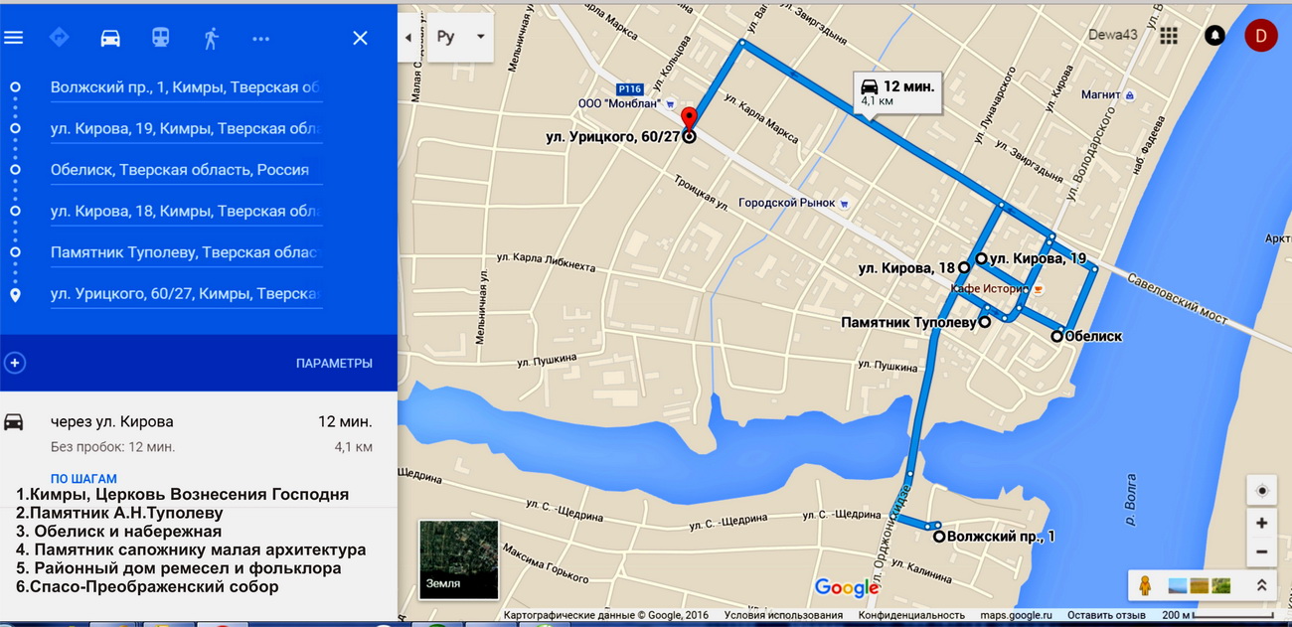Show my location on map
1292x627 pixels.
[1262, 491]
